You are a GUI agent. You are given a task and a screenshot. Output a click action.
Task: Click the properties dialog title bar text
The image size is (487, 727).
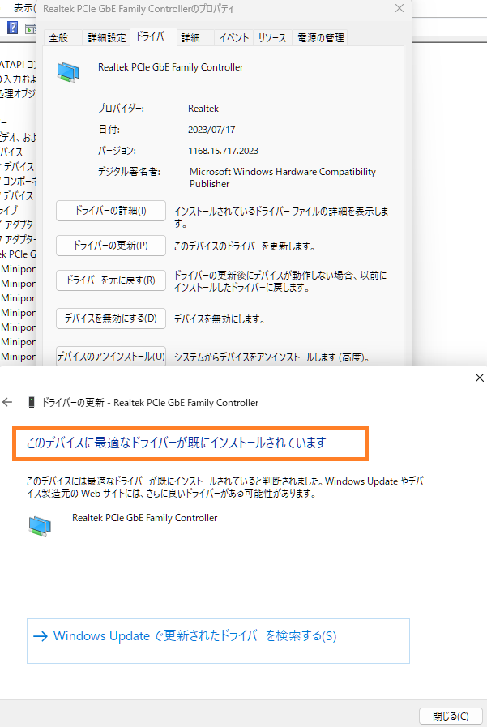pyautogui.click(x=139, y=9)
